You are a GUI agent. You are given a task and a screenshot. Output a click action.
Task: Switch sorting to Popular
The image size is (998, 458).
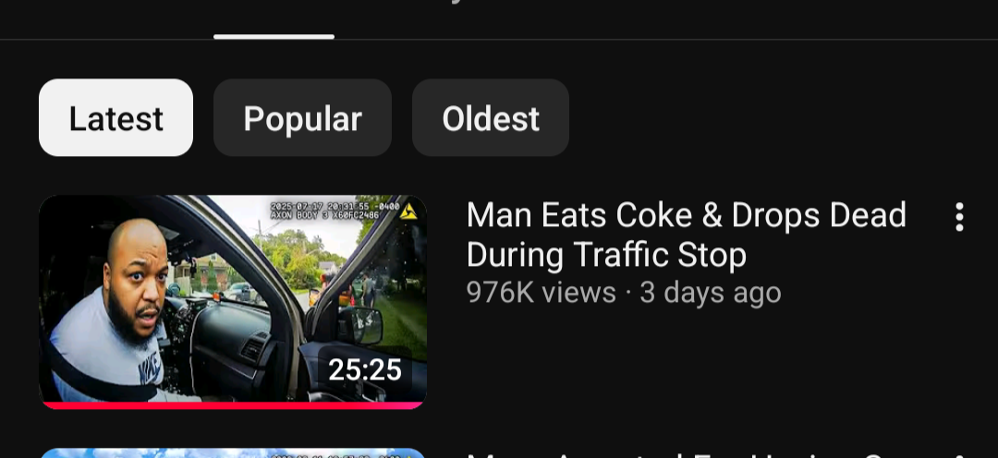point(302,117)
